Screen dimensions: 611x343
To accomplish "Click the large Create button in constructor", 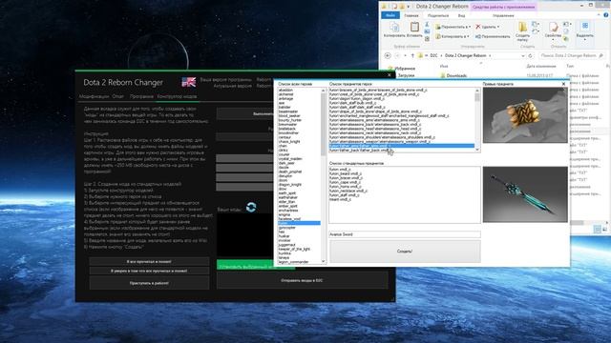I will click(405, 251).
